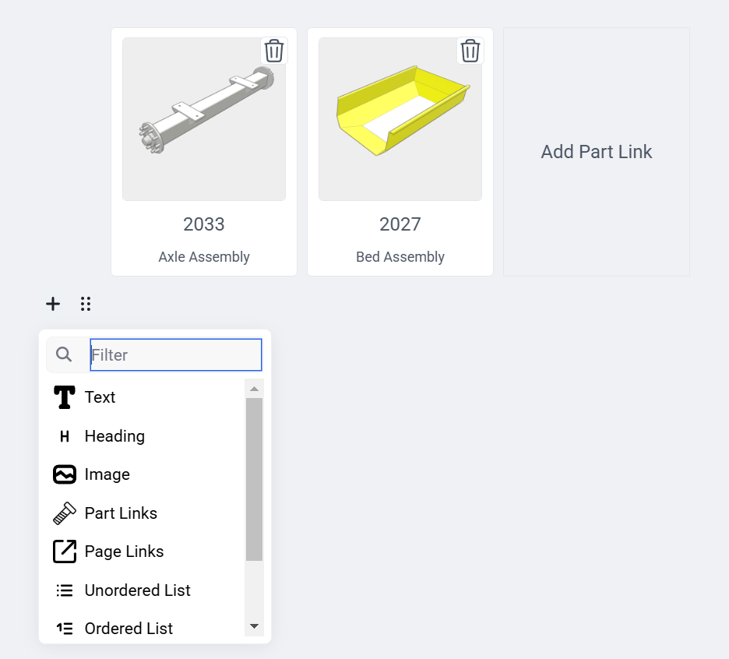The width and height of the screenshot is (729, 659).
Task: Click the block list scrollbar thumb
Action: click(254, 479)
